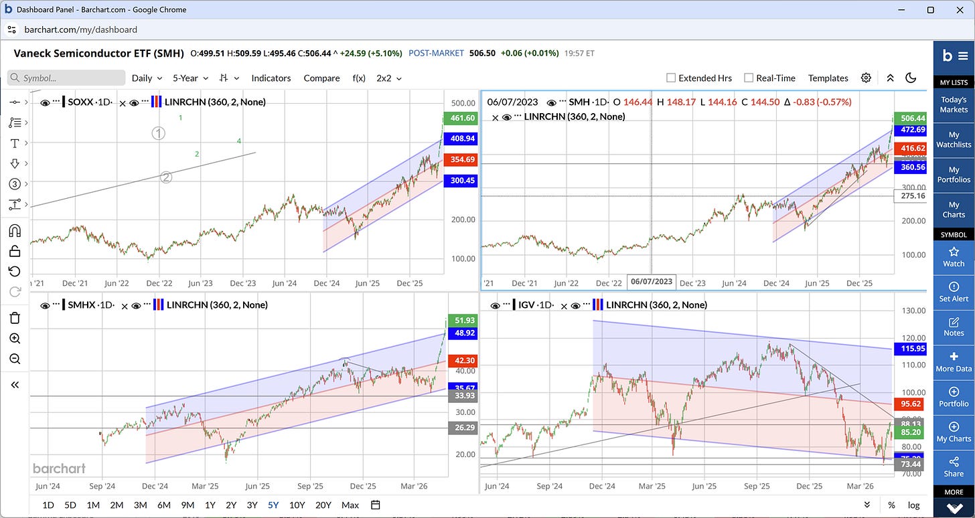Enable the Real-Time checkbox
This screenshot has width=975, height=518.
749,78
